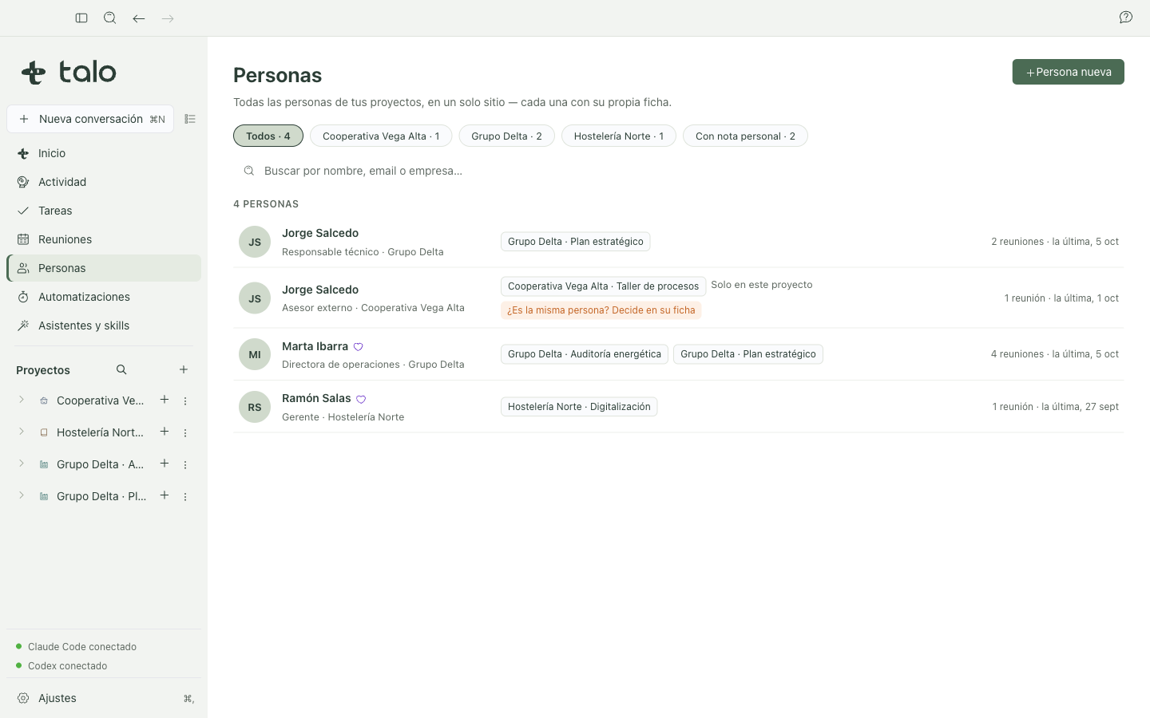Focus the name, email or company search field

coord(679,171)
